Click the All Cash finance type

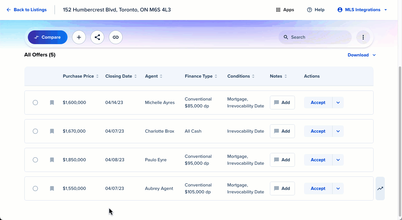[x=193, y=131]
